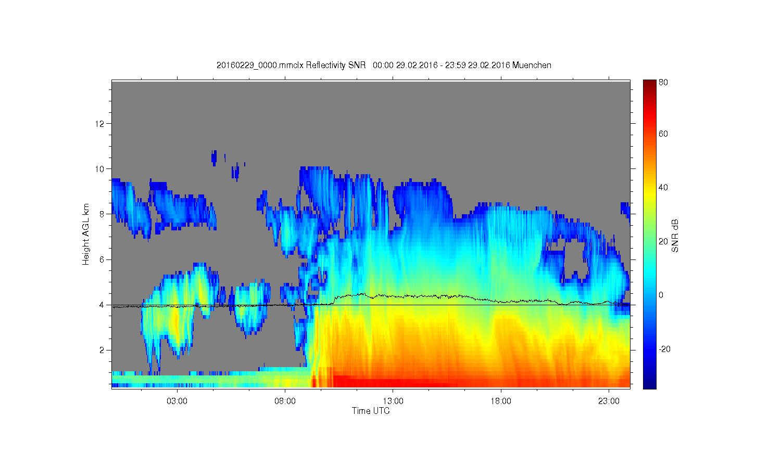Click the 18:00 time tick label
The height and width of the screenshot is (468, 781).
501,401
